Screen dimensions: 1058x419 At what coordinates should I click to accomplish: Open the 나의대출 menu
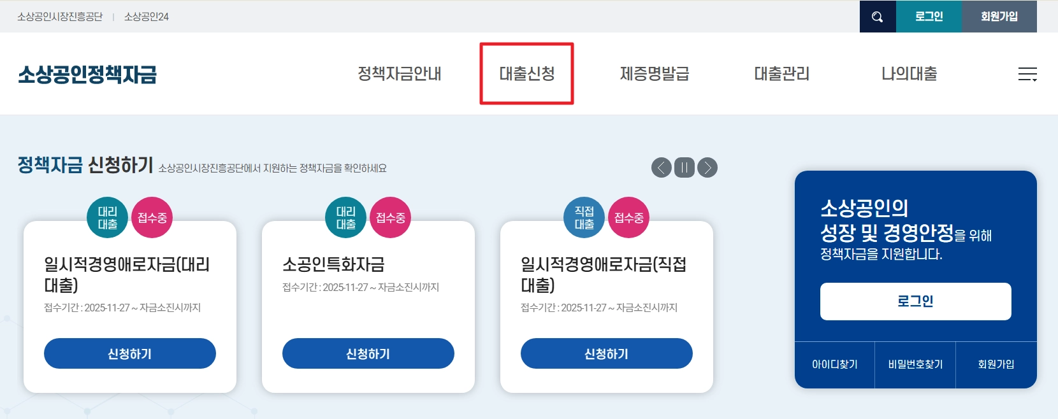click(909, 73)
